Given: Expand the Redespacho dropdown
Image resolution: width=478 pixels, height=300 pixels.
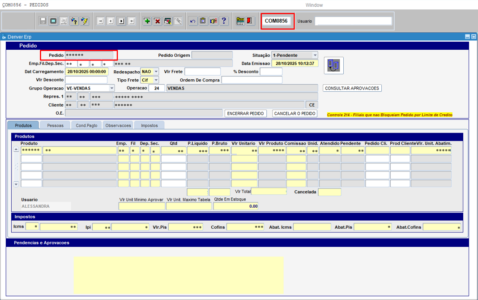Looking at the screenshot, I should [x=156, y=72].
